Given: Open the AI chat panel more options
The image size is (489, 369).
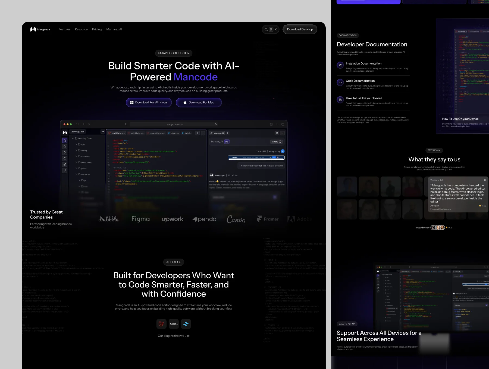Looking at the screenshot, I should pyautogui.click(x=283, y=133).
